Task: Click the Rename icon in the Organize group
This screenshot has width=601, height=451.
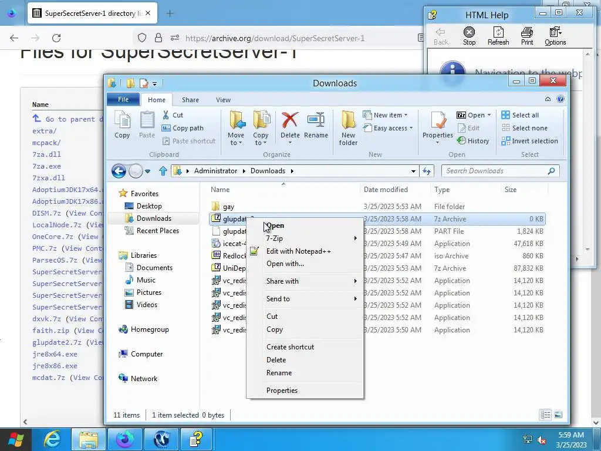Action: [316, 120]
